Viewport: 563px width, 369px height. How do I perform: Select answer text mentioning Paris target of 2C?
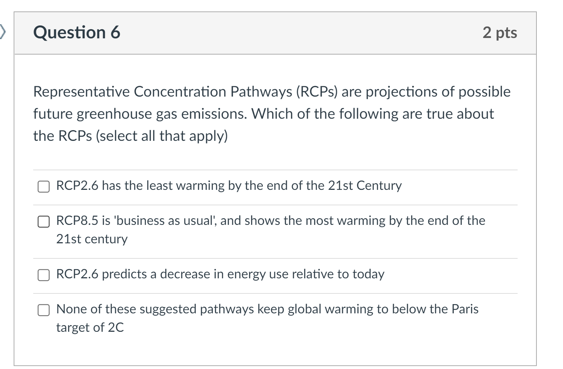(267, 309)
